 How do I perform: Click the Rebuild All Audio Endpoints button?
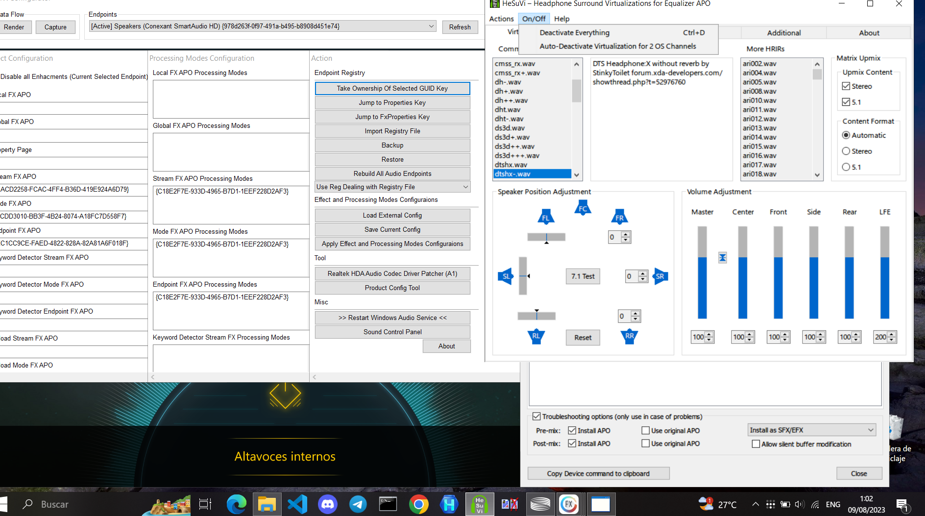[x=392, y=173]
